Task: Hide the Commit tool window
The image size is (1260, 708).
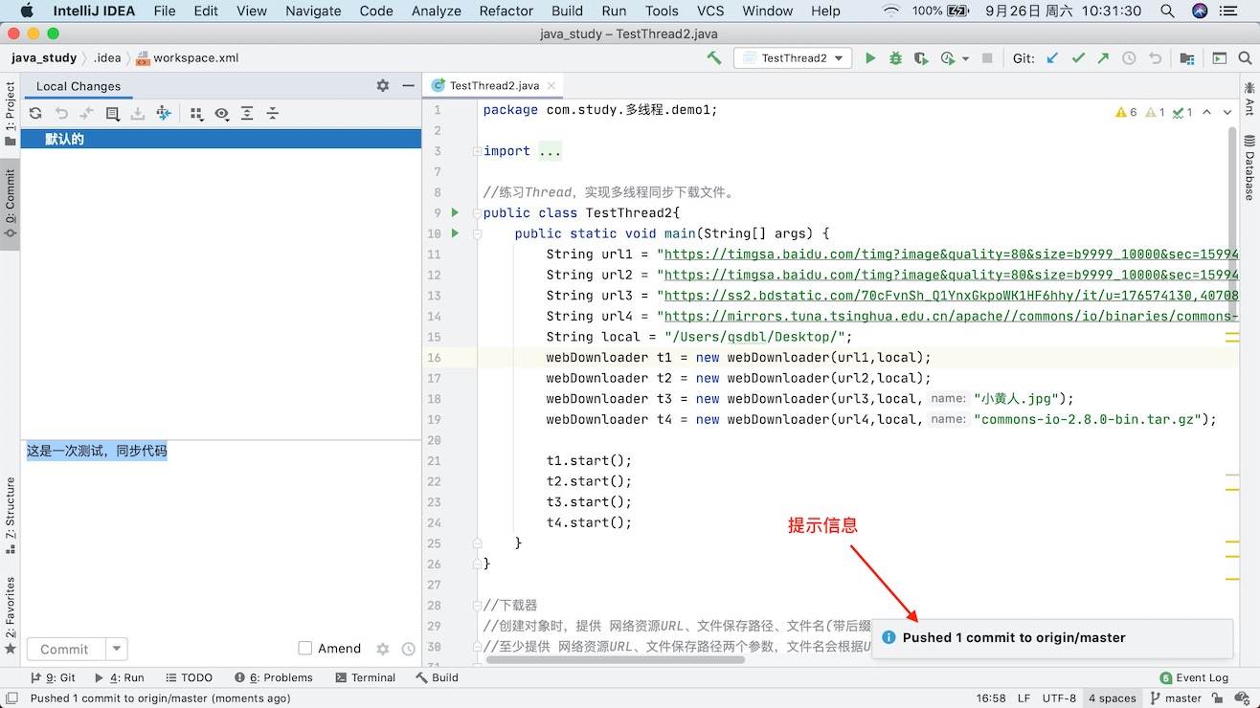Action: 407,86
